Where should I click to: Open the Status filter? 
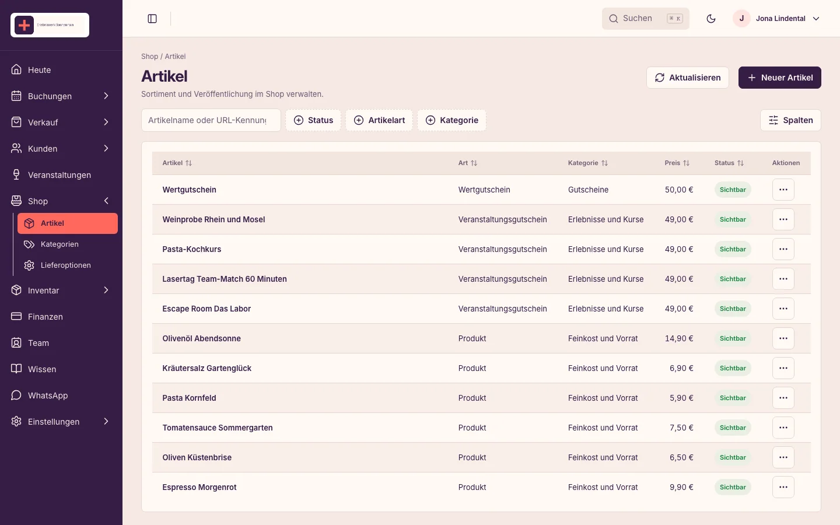(x=313, y=120)
